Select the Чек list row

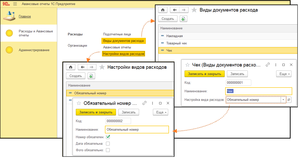tap(228, 50)
